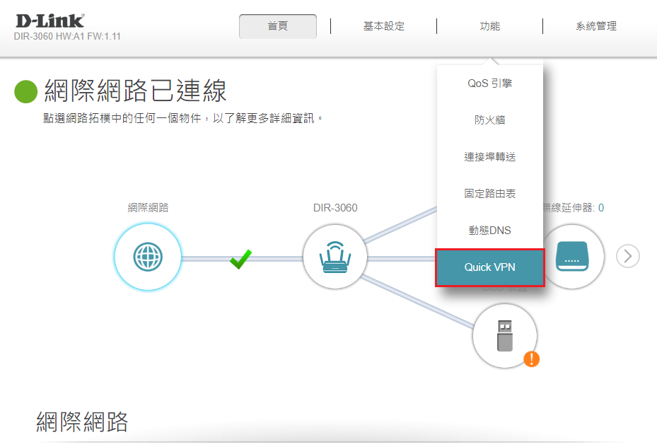Go to 固定路由表
The width and height of the screenshot is (657, 447).
coord(489,194)
